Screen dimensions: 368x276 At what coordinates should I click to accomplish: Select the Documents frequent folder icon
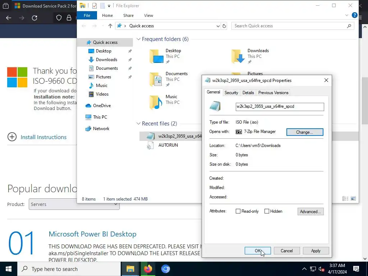(x=156, y=79)
